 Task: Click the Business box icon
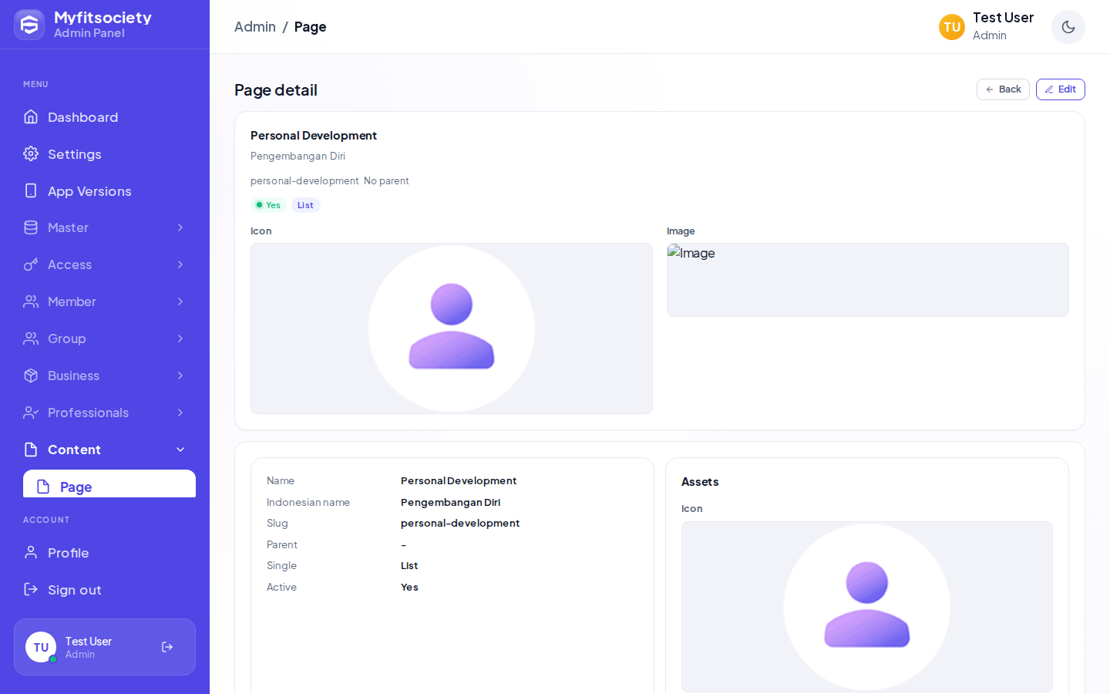[31, 376]
